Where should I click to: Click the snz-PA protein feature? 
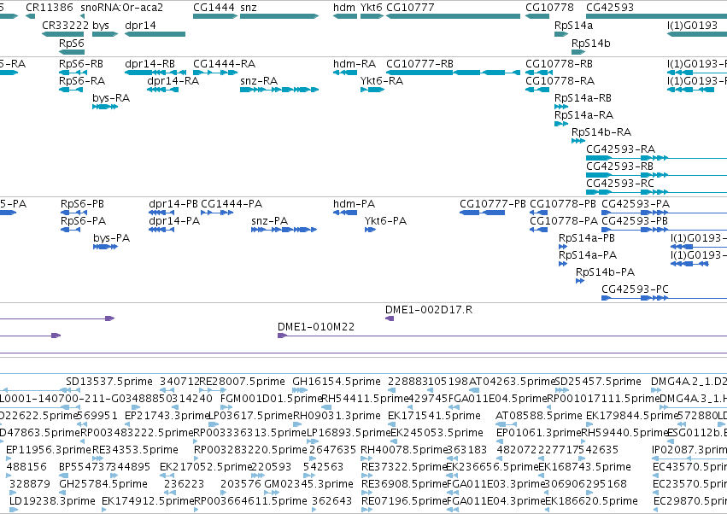(x=284, y=230)
